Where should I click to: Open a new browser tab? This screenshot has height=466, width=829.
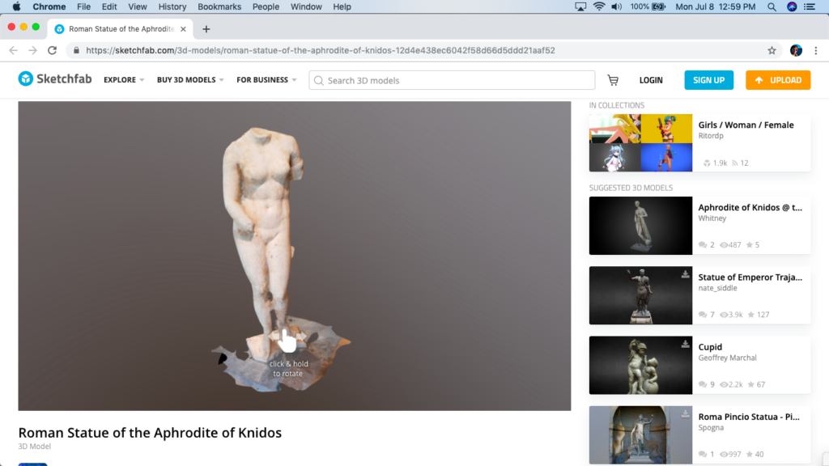[x=206, y=29]
